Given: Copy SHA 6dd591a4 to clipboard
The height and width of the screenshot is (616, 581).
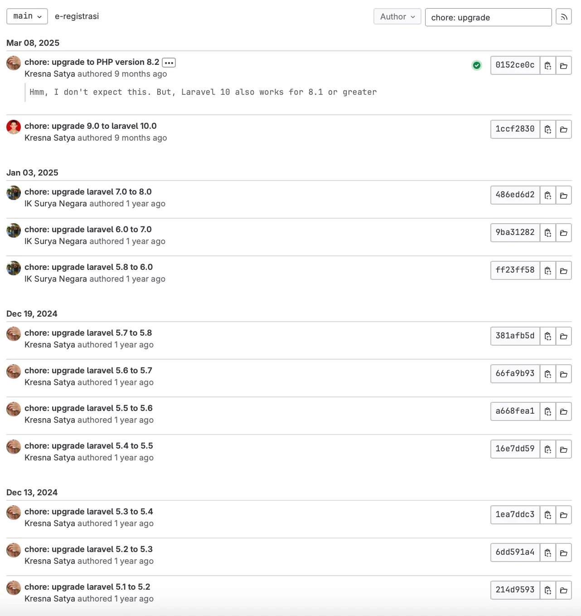Looking at the screenshot, I should coord(547,552).
